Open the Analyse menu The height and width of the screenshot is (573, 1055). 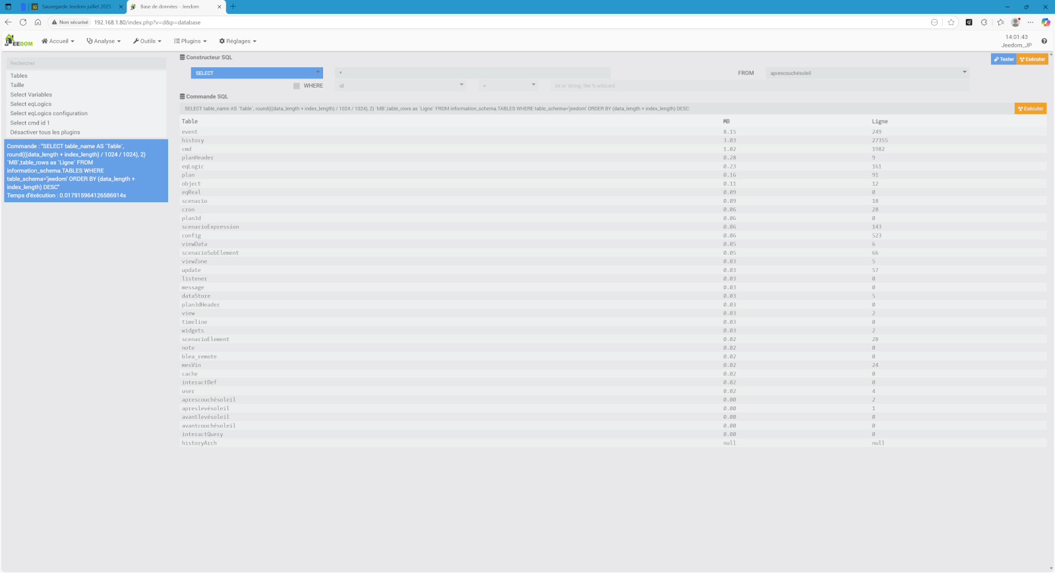104,41
